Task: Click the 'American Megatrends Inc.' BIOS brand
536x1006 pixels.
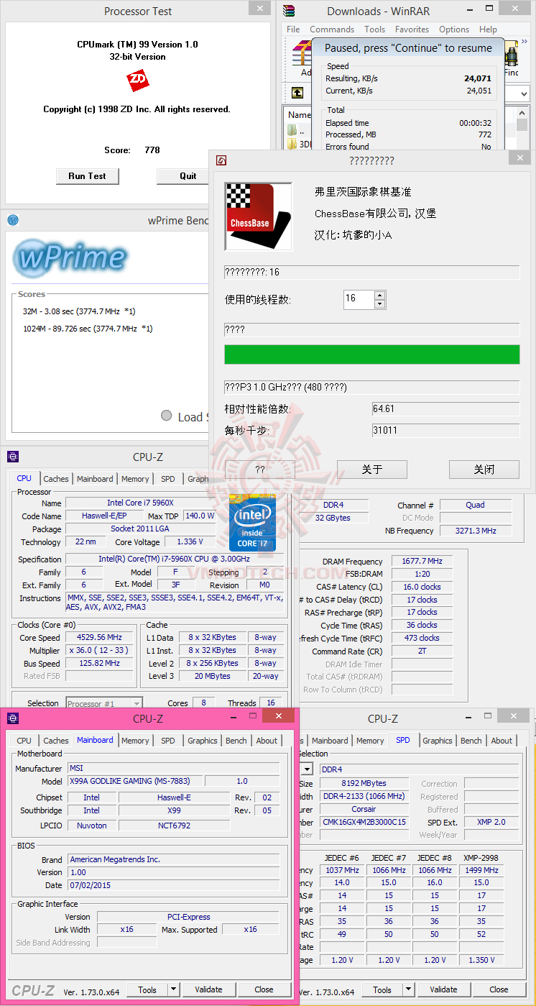Action: 174,859
